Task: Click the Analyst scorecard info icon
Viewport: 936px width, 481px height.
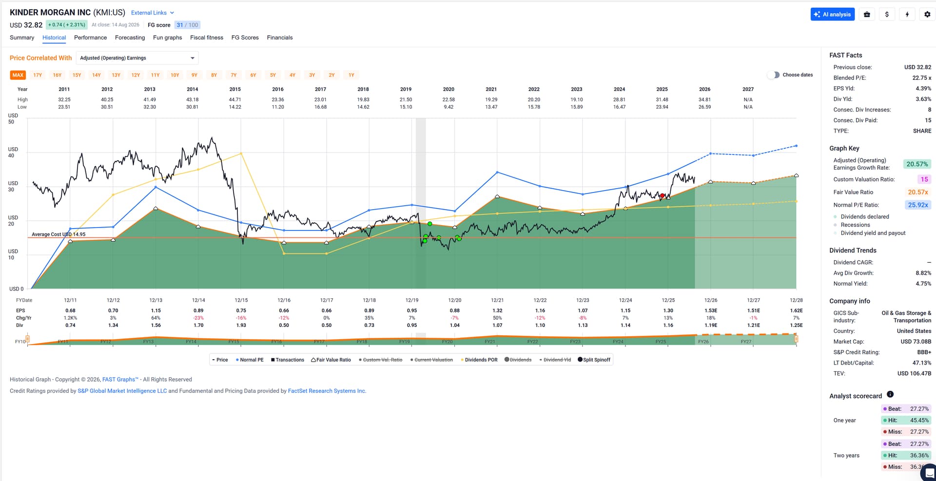Action: tap(890, 394)
